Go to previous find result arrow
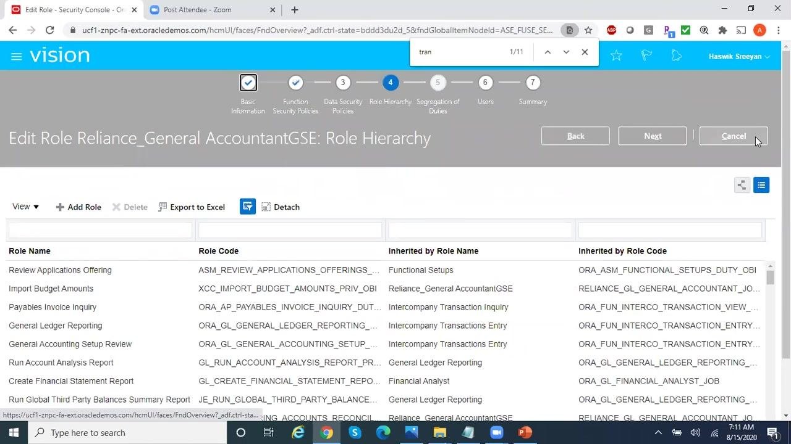This screenshot has height=444, width=791. click(548, 52)
